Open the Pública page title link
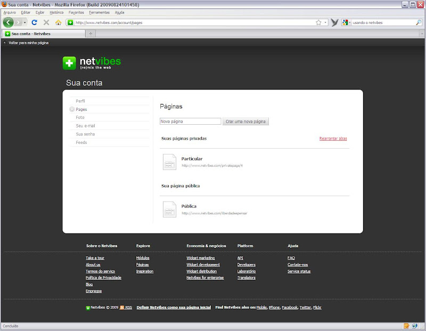 click(189, 206)
